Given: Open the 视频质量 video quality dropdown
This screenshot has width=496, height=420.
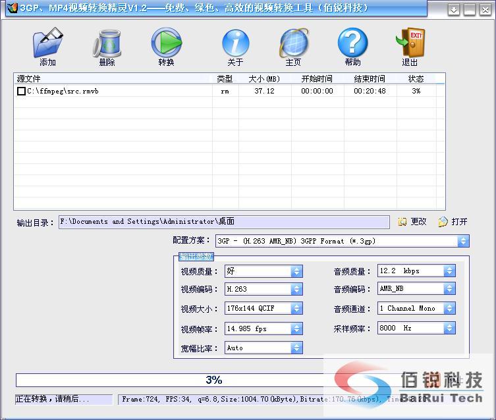Looking at the screenshot, I should 296,271.
